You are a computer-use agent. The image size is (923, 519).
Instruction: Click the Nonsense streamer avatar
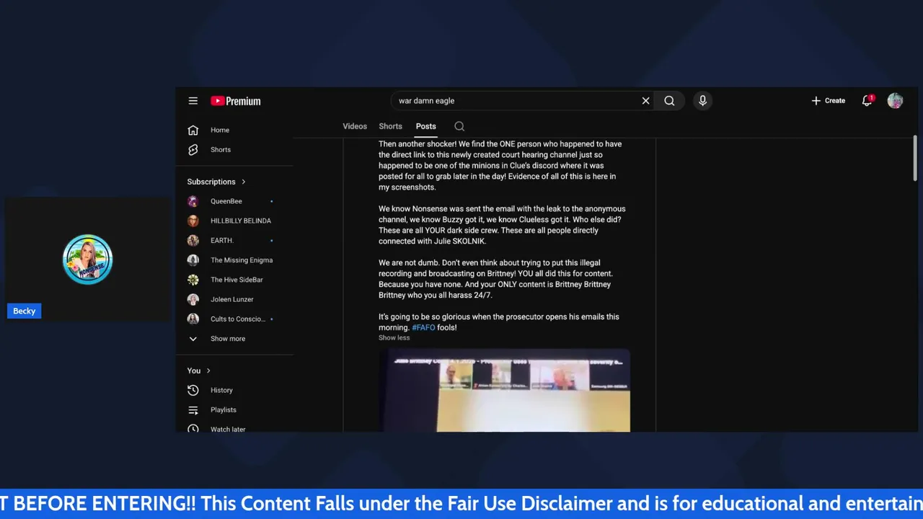[x=88, y=259]
